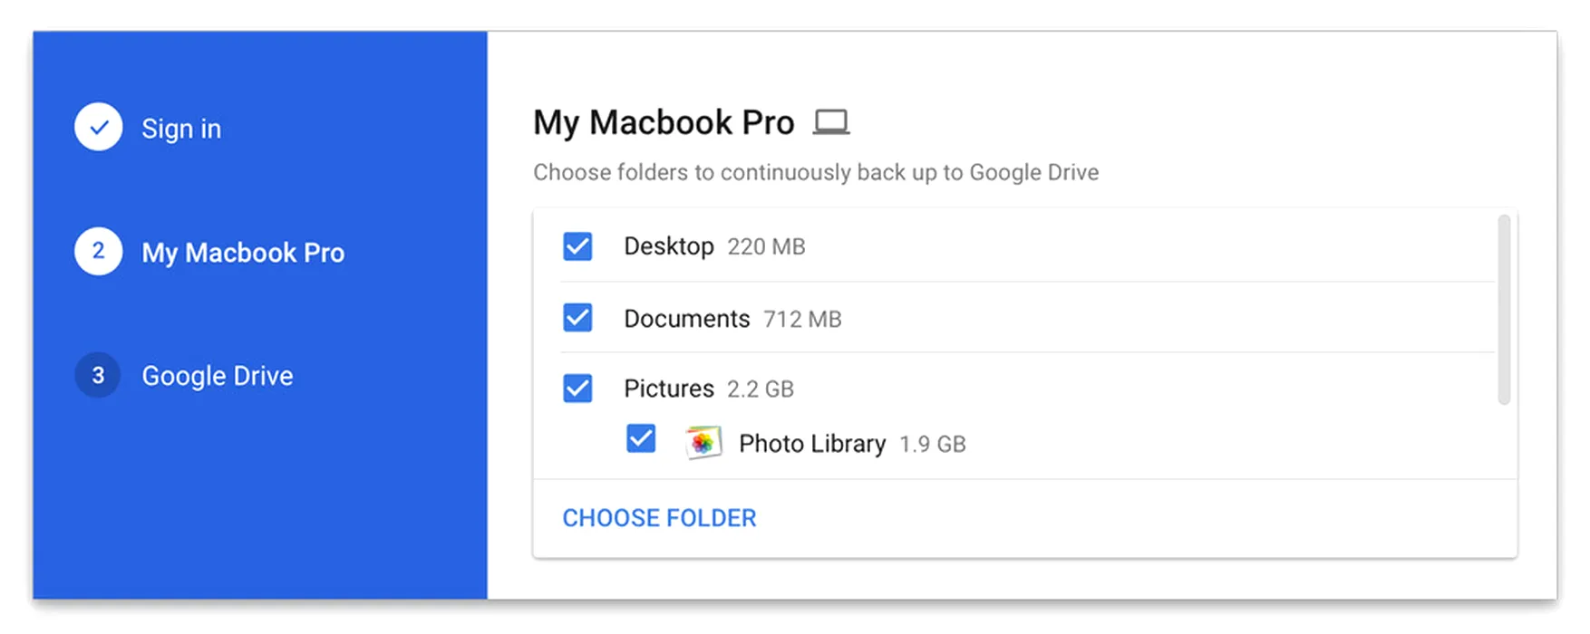Click the laptop icon beside the heading

tap(830, 121)
